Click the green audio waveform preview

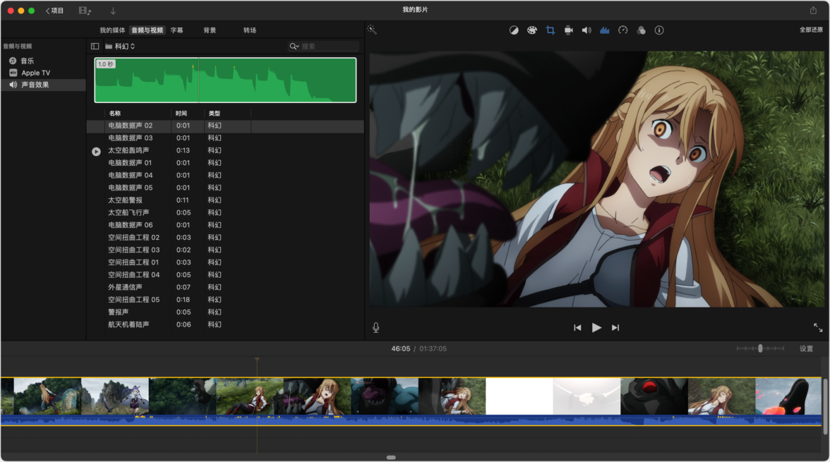click(x=226, y=80)
